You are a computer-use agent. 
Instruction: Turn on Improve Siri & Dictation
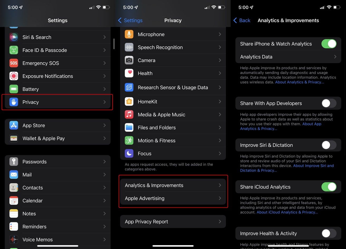(329, 145)
